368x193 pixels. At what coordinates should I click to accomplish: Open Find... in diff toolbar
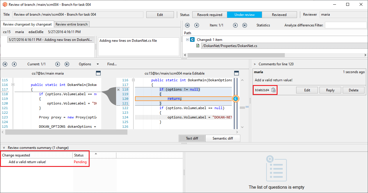pos(112,64)
